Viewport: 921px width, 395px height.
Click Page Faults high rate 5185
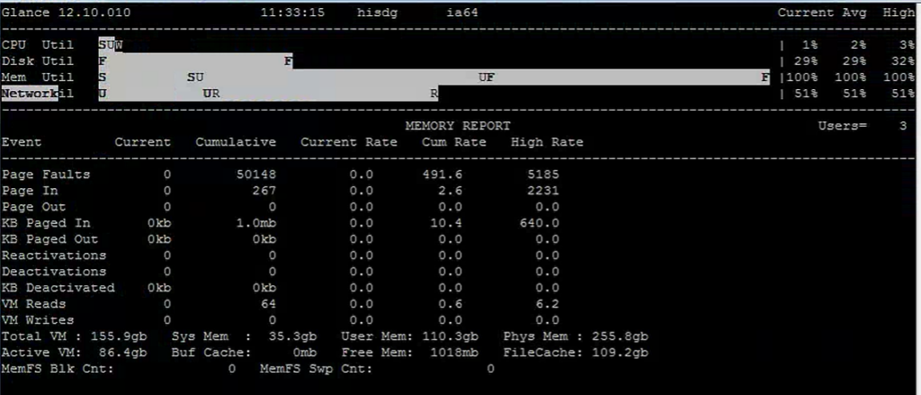[542, 175]
